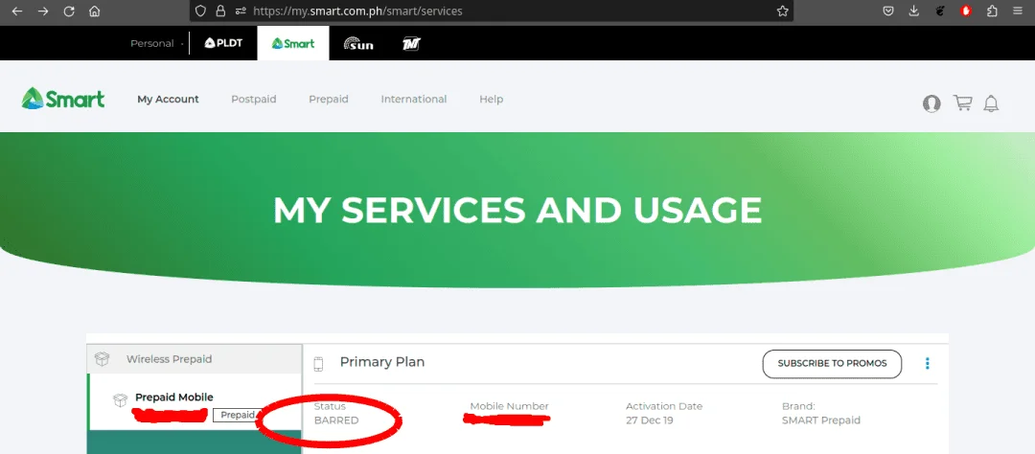Open the browser hamburger menu
Image resolution: width=1035 pixels, height=454 pixels.
pyautogui.click(x=1017, y=11)
